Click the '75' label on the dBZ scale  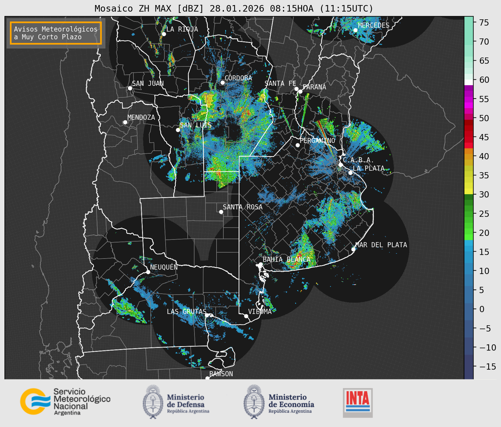[x=484, y=23]
